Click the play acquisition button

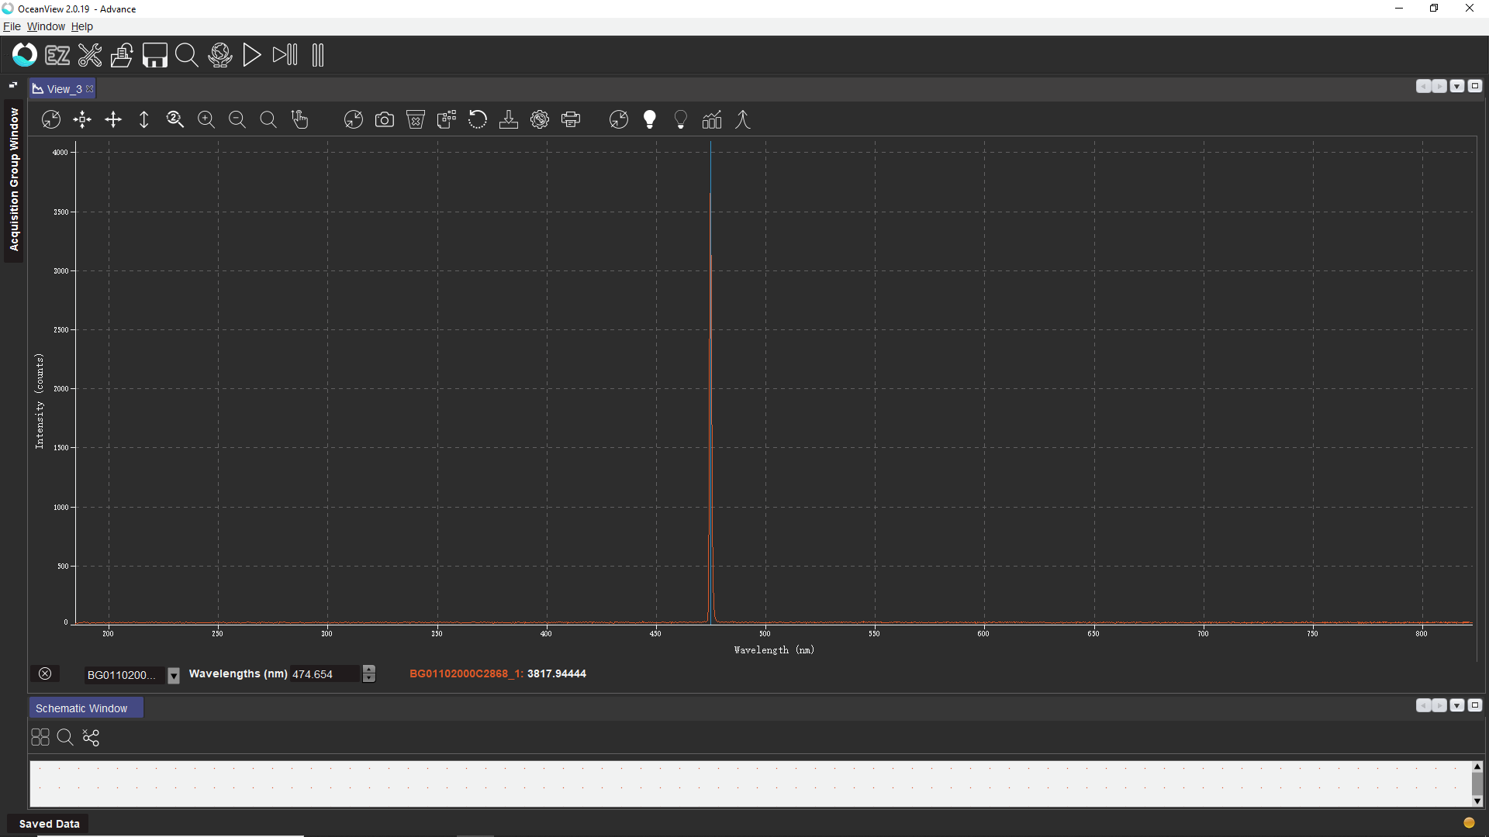click(251, 55)
